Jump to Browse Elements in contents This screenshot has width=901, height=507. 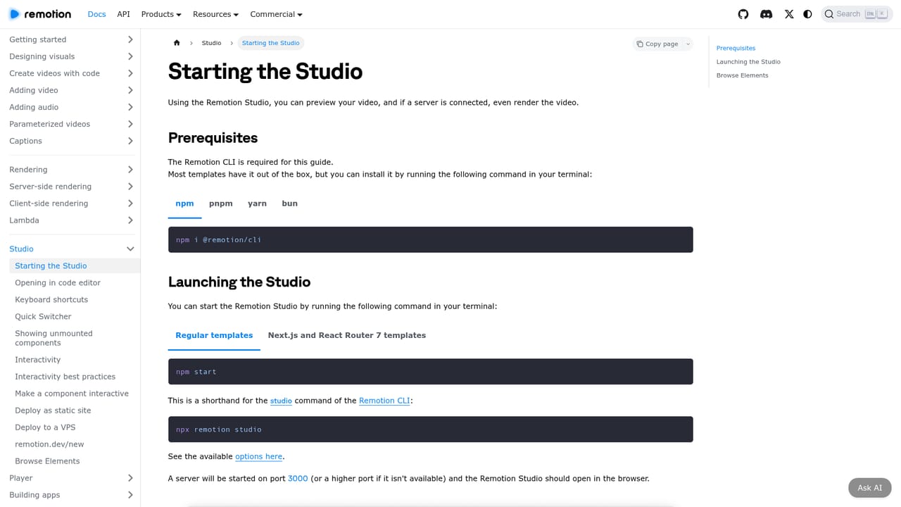click(x=742, y=75)
